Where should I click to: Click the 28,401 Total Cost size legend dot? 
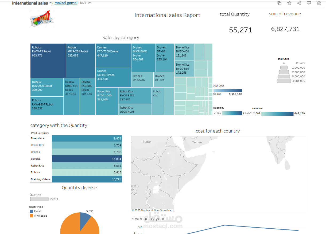284,63
